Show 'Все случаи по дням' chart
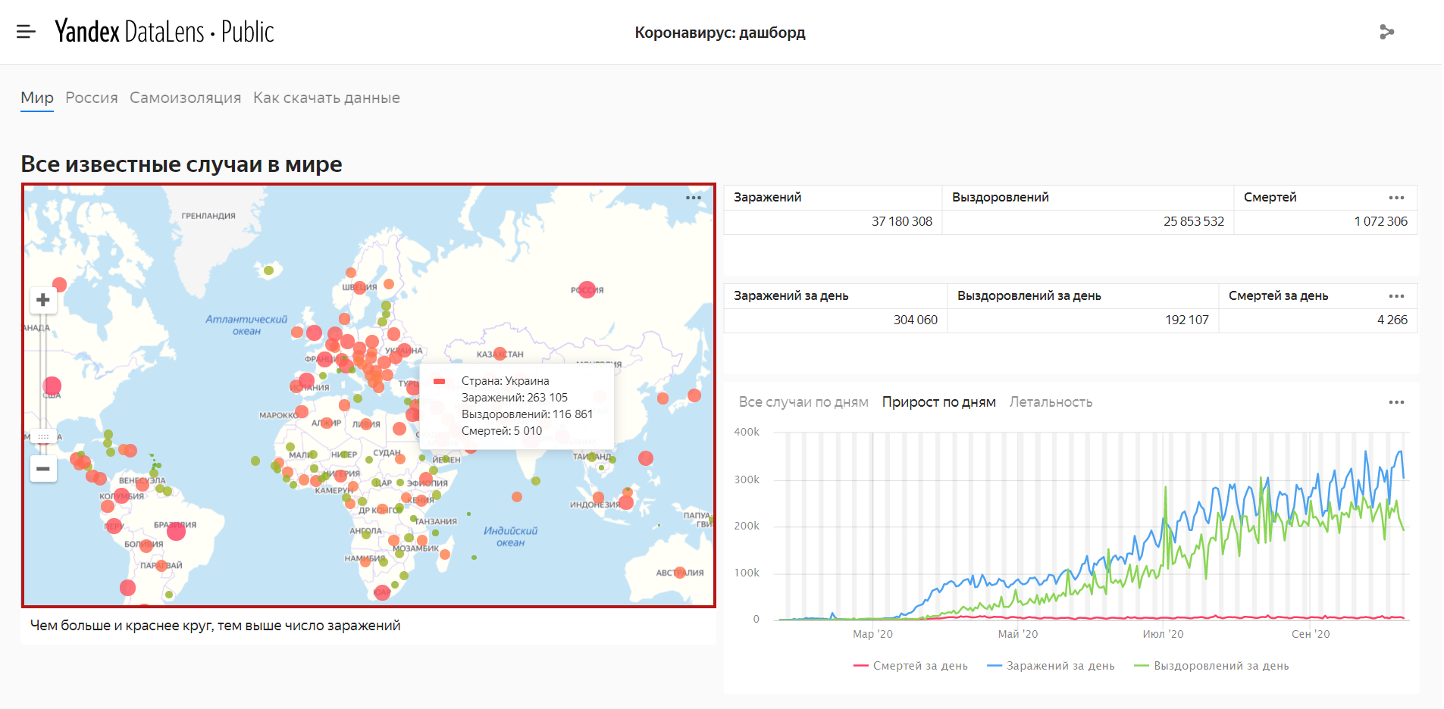The height and width of the screenshot is (709, 1444). (x=803, y=402)
